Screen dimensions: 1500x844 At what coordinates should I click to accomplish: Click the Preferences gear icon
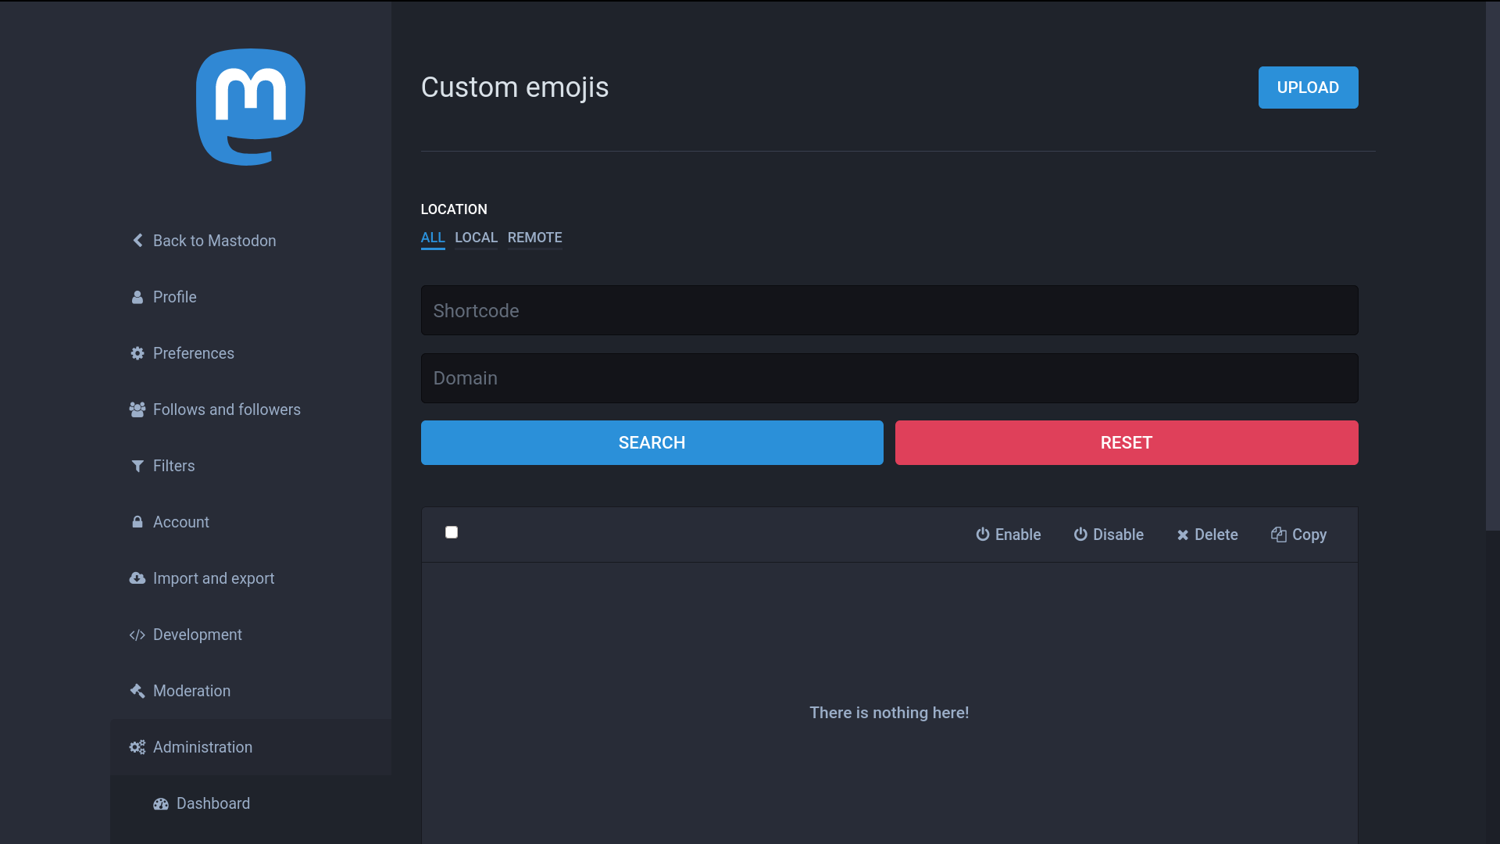coord(137,353)
